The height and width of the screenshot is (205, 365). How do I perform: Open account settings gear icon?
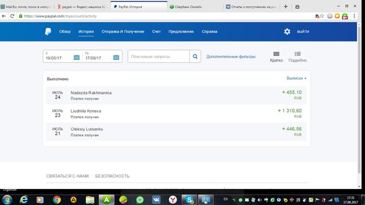pyautogui.click(x=287, y=31)
